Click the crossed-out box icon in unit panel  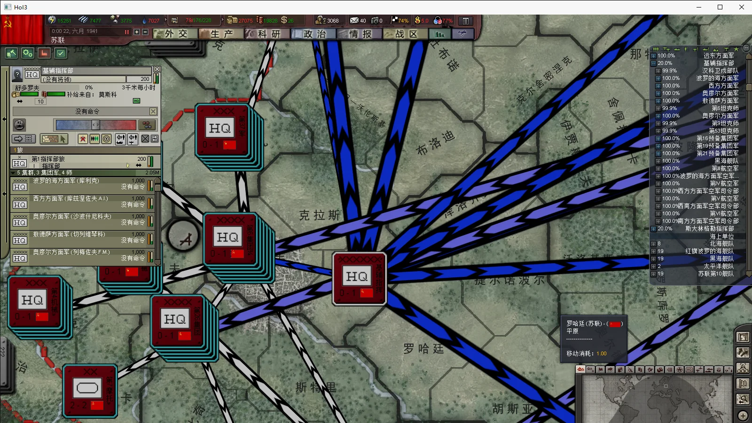pyautogui.click(x=145, y=139)
